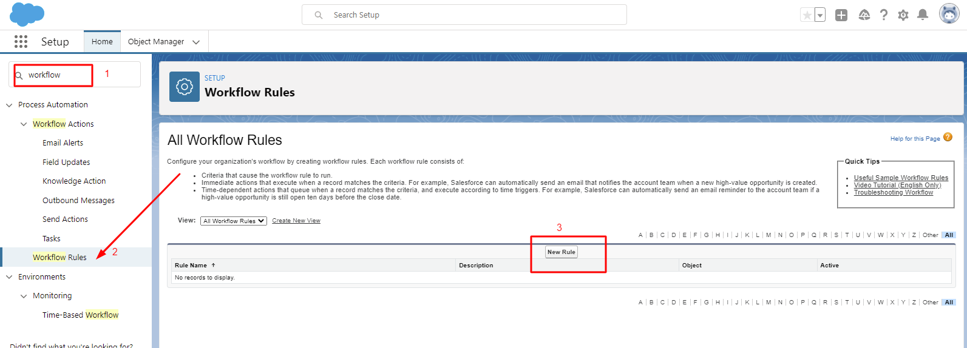Select All in the alphabet bar above the table

coord(949,235)
